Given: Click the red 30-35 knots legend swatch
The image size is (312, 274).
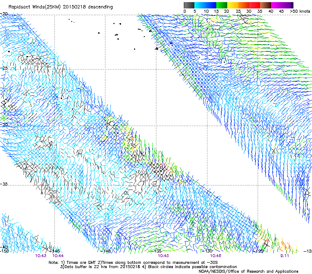Looking at the screenshot, I should click(255, 5).
